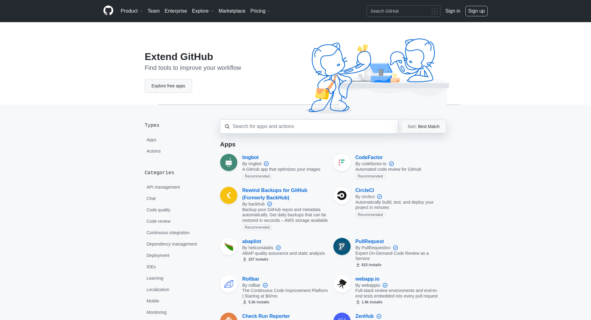Expand the Product dropdown menu

[131, 11]
